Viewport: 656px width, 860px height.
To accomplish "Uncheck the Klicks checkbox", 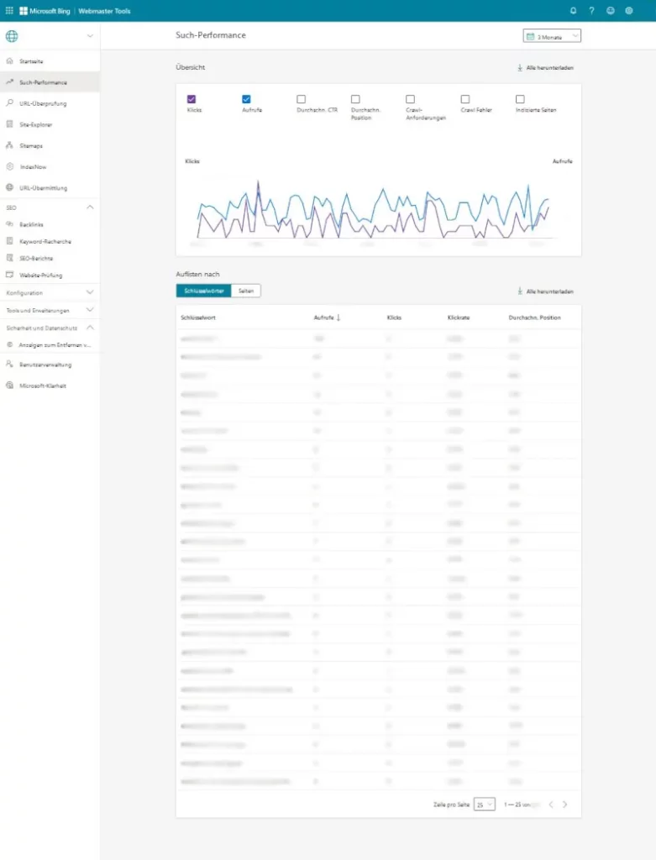I will pos(192,99).
